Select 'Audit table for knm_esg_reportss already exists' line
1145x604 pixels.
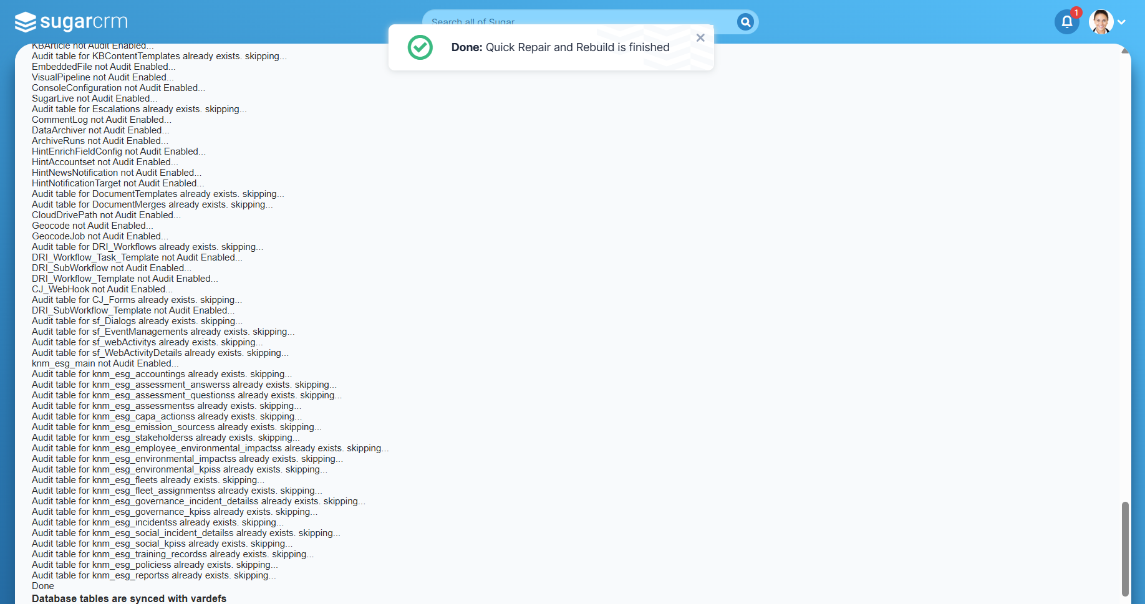point(154,575)
